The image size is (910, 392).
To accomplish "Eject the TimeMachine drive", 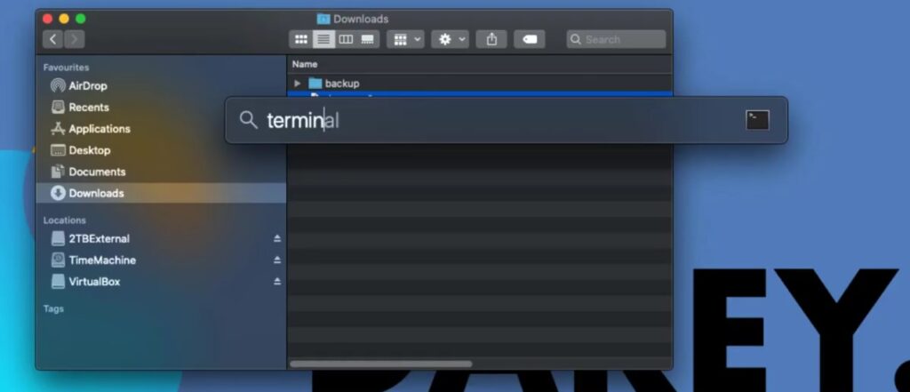I will (277, 260).
